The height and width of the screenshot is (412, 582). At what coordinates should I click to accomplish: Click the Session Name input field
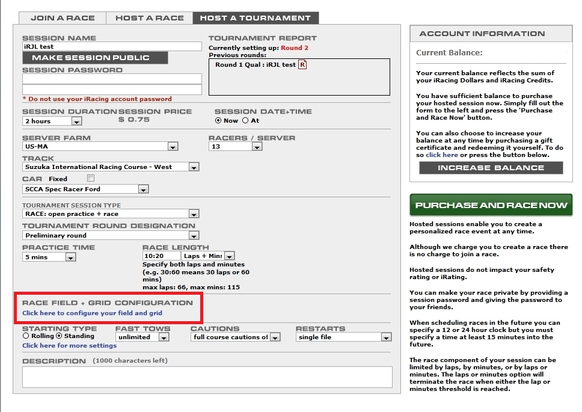pyautogui.click(x=112, y=46)
